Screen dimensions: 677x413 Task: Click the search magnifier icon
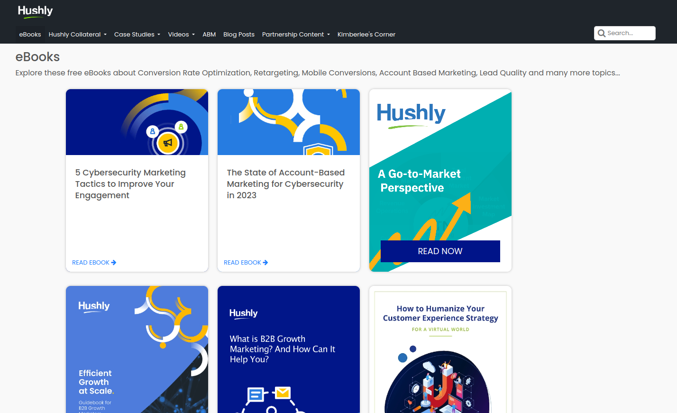click(602, 33)
